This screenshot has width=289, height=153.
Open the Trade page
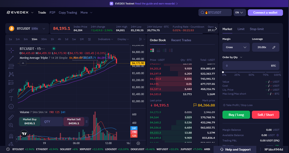42,13
